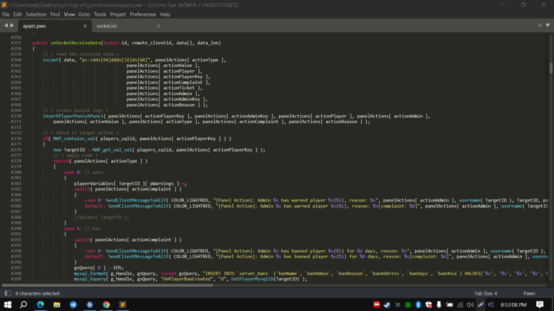Image resolution: width=554 pixels, height=311 pixels.
Task: Click mysql_tquery on line 4399
Action: [x=90, y=279]
